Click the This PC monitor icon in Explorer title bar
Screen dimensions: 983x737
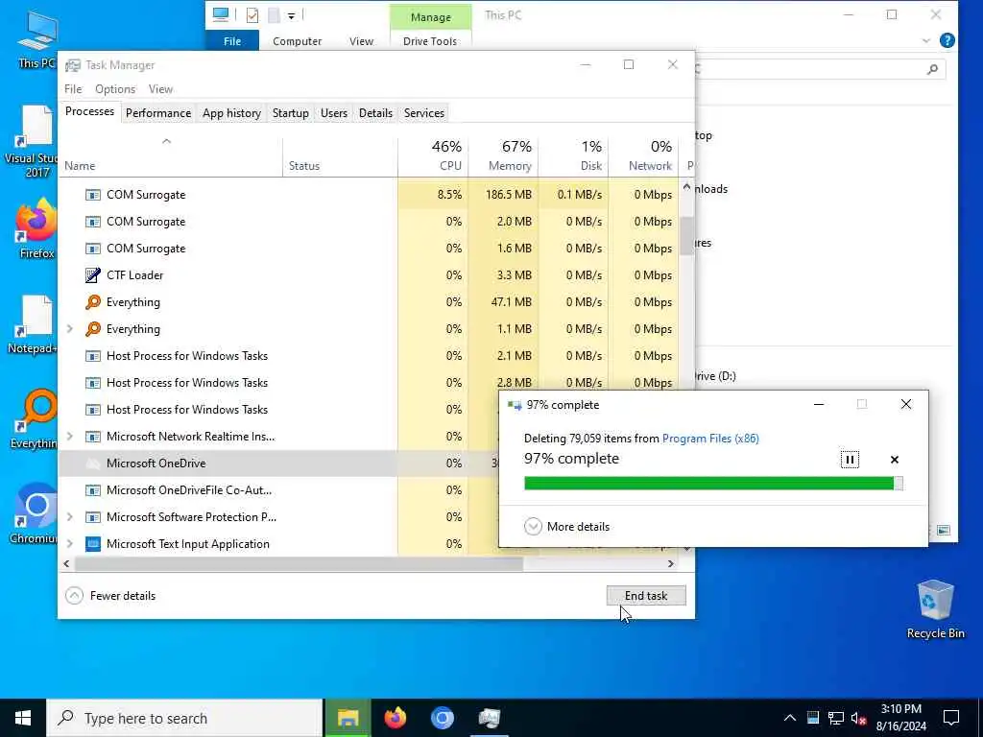(220, 14)
